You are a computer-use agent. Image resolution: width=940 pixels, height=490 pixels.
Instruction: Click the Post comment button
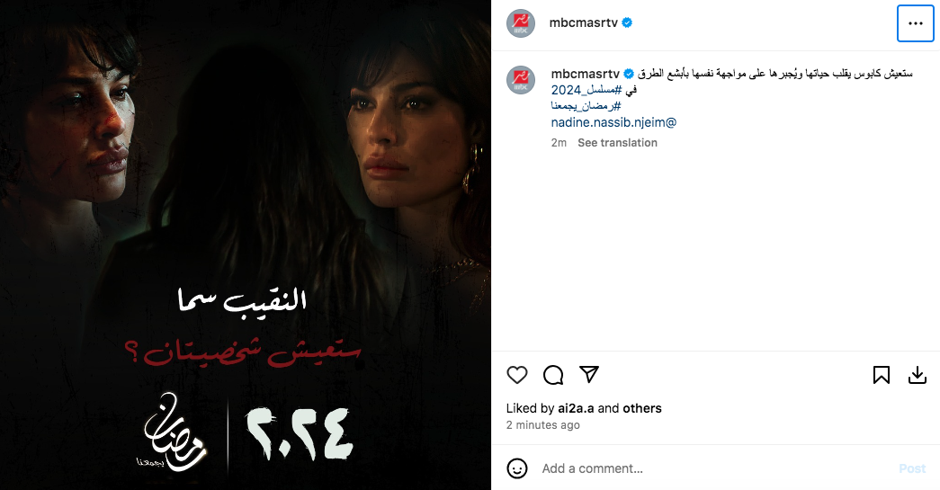(x=912, y=468)
